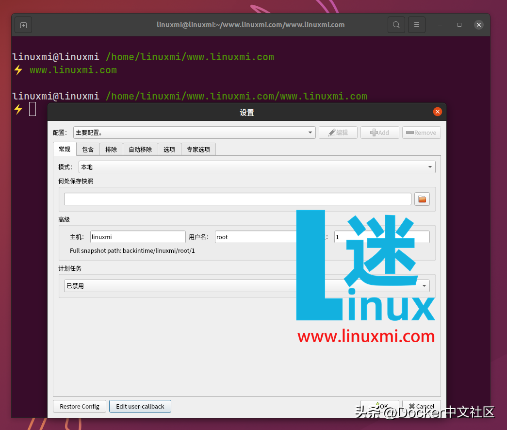The image size is (507, 430).
Task: Open the 排除 tab
Action: [x=111, y=149]
